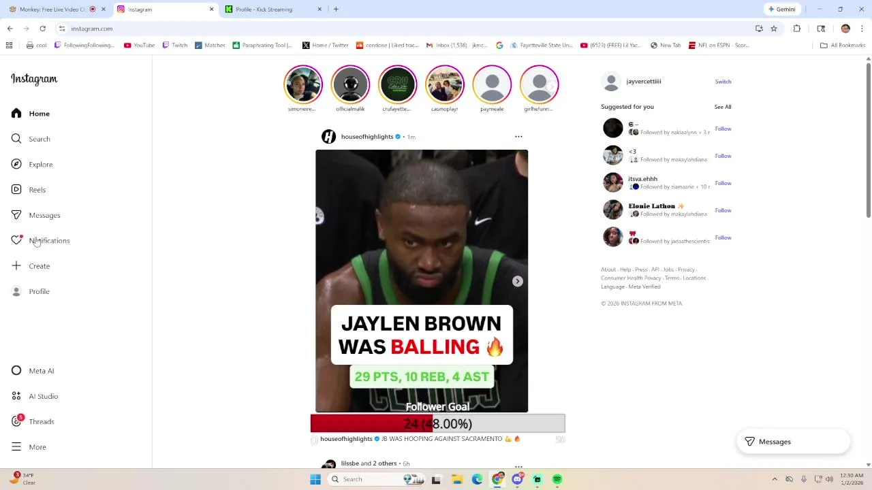Viewport: 872px width, 490px height.
Task: Open Twitch bookmark
Action: [174, 46]
